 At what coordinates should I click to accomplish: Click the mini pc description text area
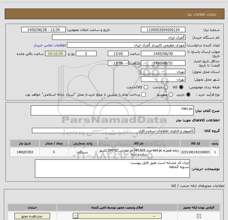112,110
